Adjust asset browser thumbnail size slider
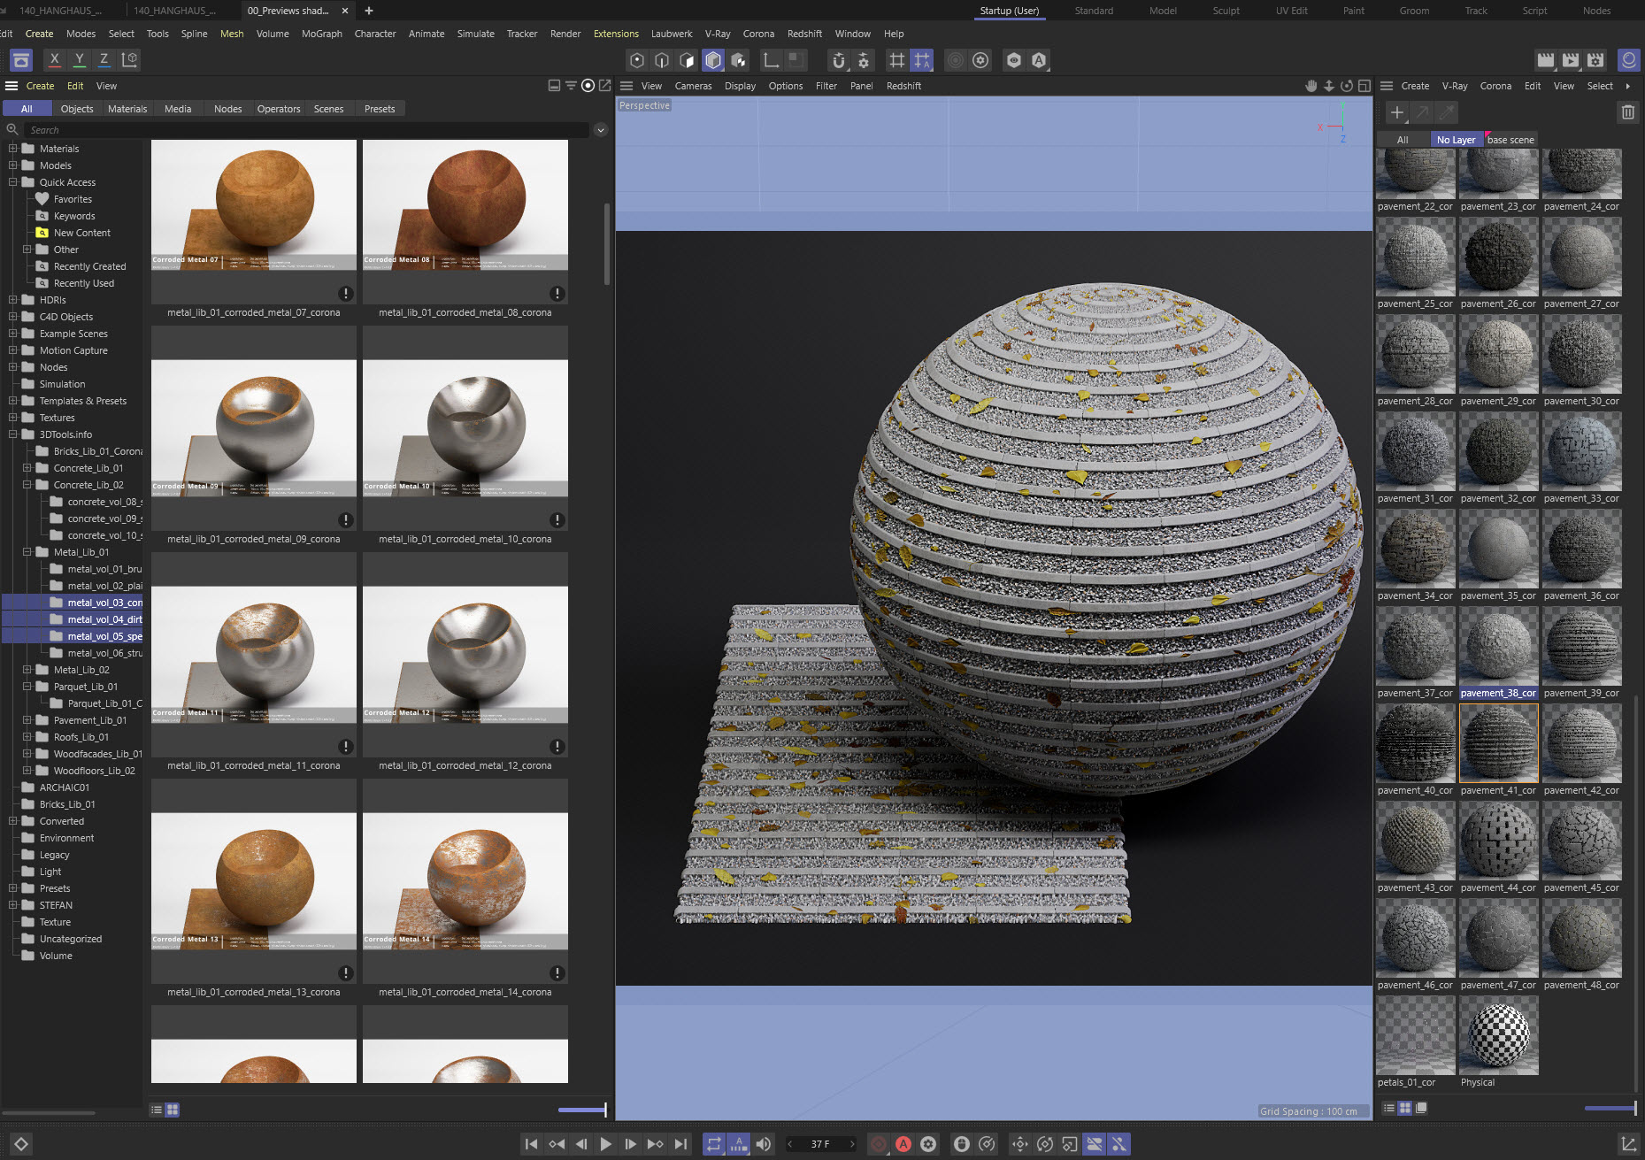 coord(582,1110)
